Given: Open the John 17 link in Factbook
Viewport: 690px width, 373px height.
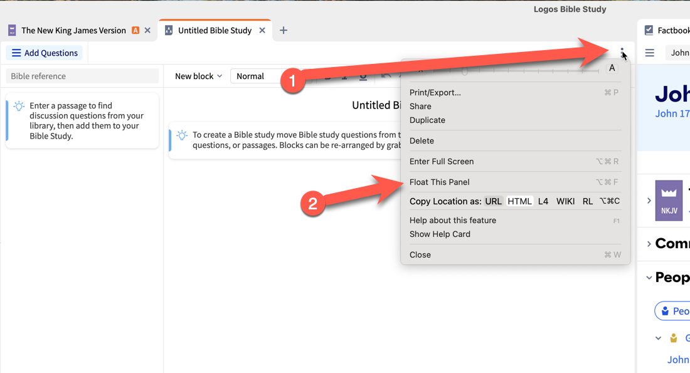Looking at the screenshot, I should pos(672,113).
